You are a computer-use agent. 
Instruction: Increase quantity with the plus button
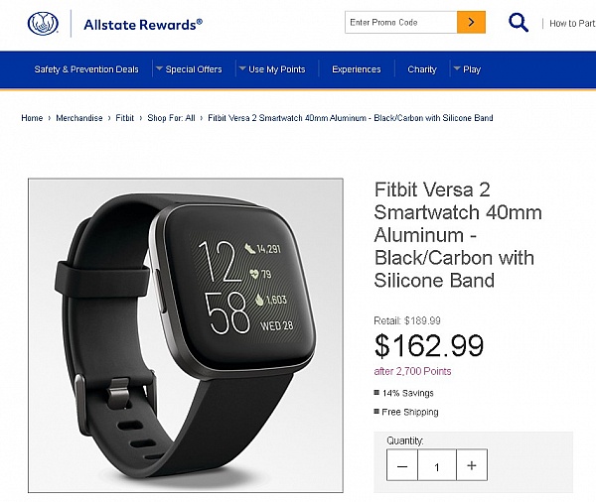[472, 465]
